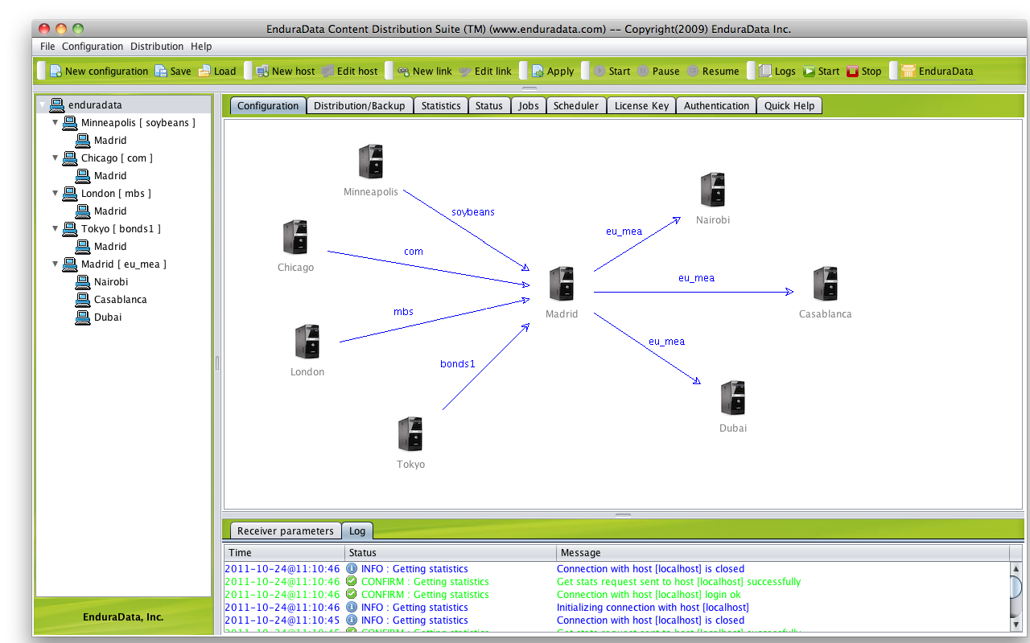Click the log panel vertical scrollbar thumb

pos(1017,587)
